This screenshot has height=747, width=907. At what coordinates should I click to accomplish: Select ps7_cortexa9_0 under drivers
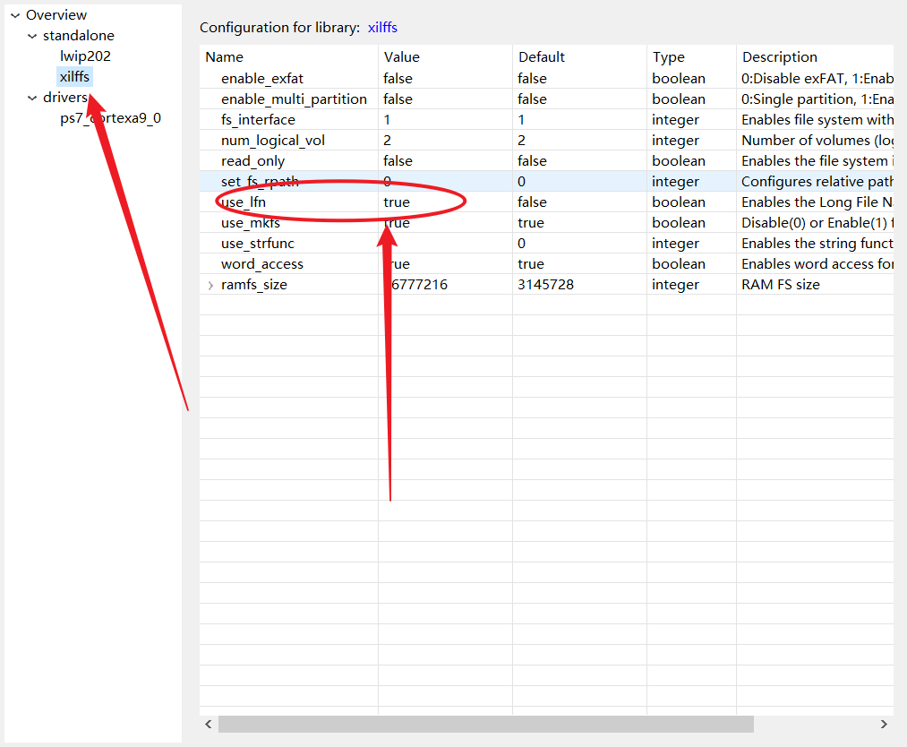point(110,118)
